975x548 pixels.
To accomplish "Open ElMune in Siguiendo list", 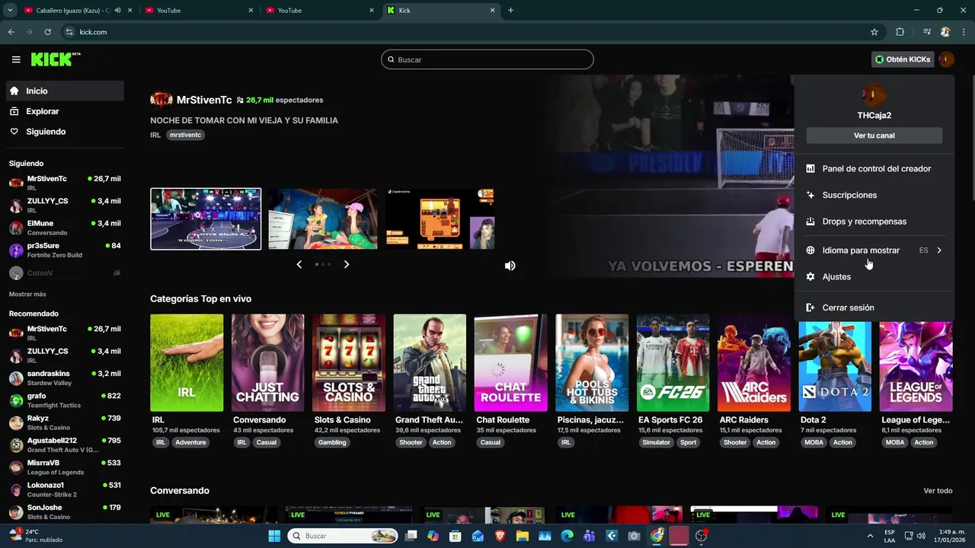I will tap(65, 228).
